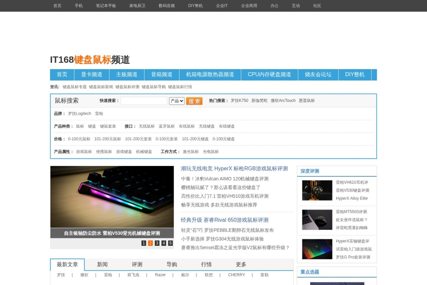Screen dimensions: 427x285
Task: Open the headphone thumbnail in 深度评测
Action: tap(317, 190)
